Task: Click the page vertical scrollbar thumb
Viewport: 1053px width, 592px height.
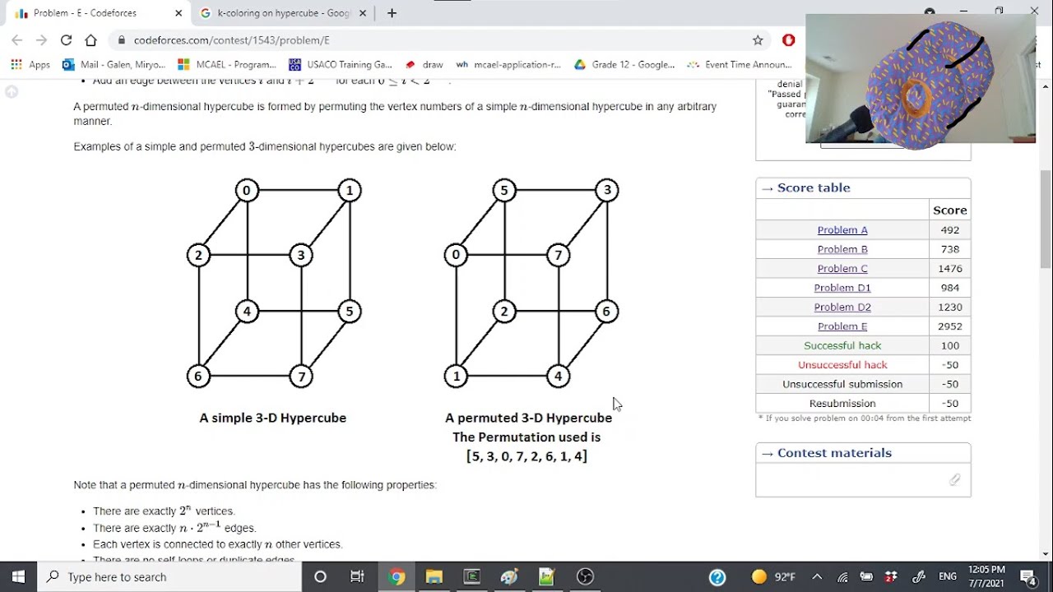Action: [1046, 219]
